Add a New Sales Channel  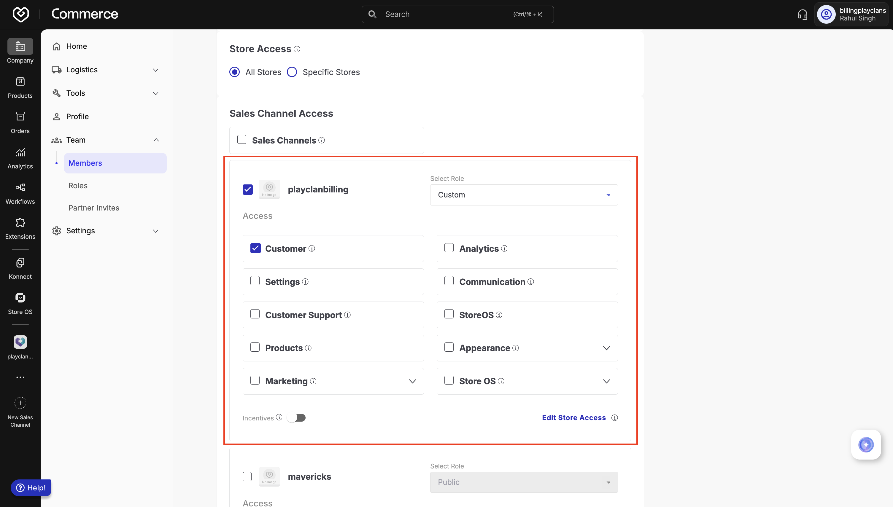20,411
